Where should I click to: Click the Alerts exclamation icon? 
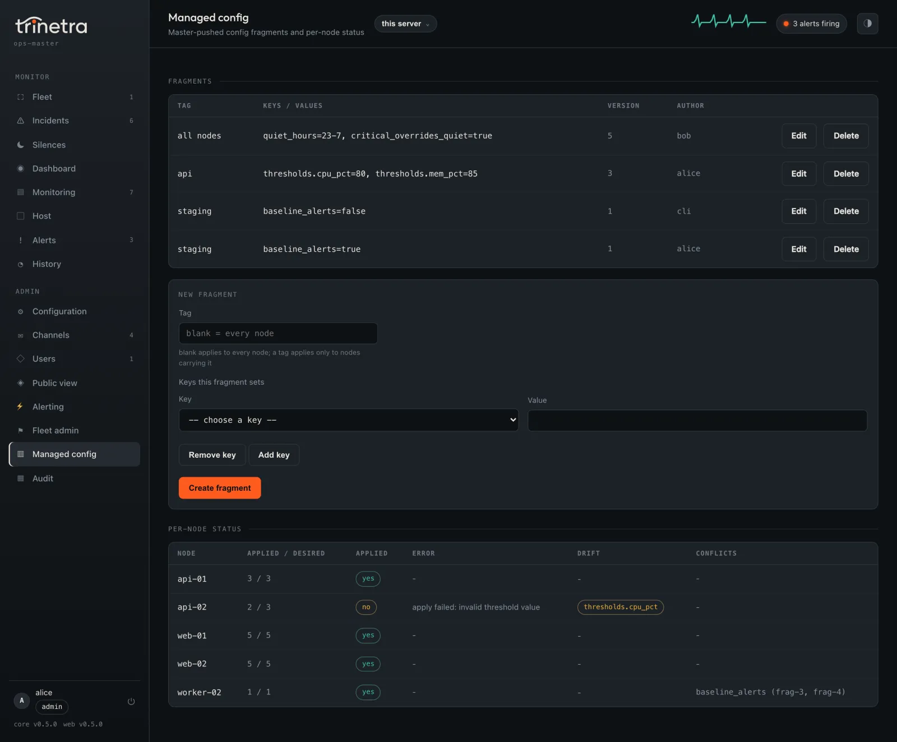21,240
